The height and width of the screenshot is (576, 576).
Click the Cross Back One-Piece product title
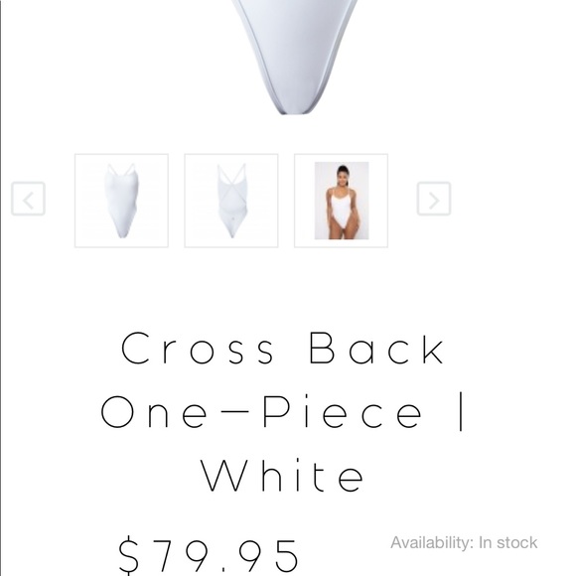tap(282, 411)
